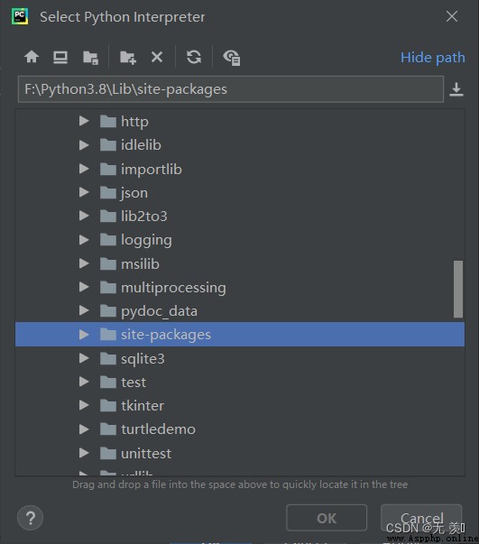Viewport: 479px width, 544px height.
Task: Confirm with the OK button
Action: click(x=327, y=518)
